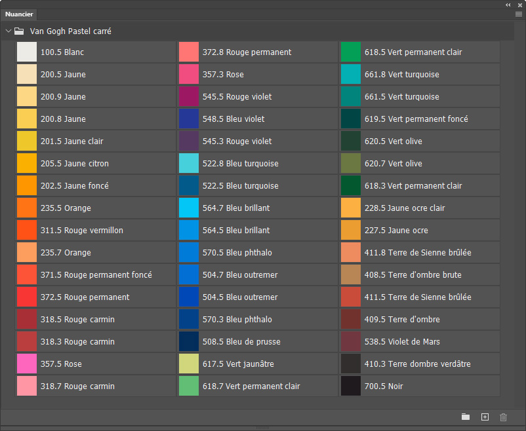Close the swatches panel
Viewport: 526px width, 431px height.
tap(520, 5)
